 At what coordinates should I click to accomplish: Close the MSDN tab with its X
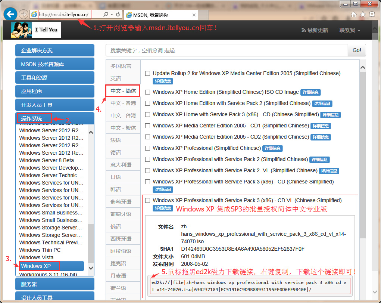194,15
